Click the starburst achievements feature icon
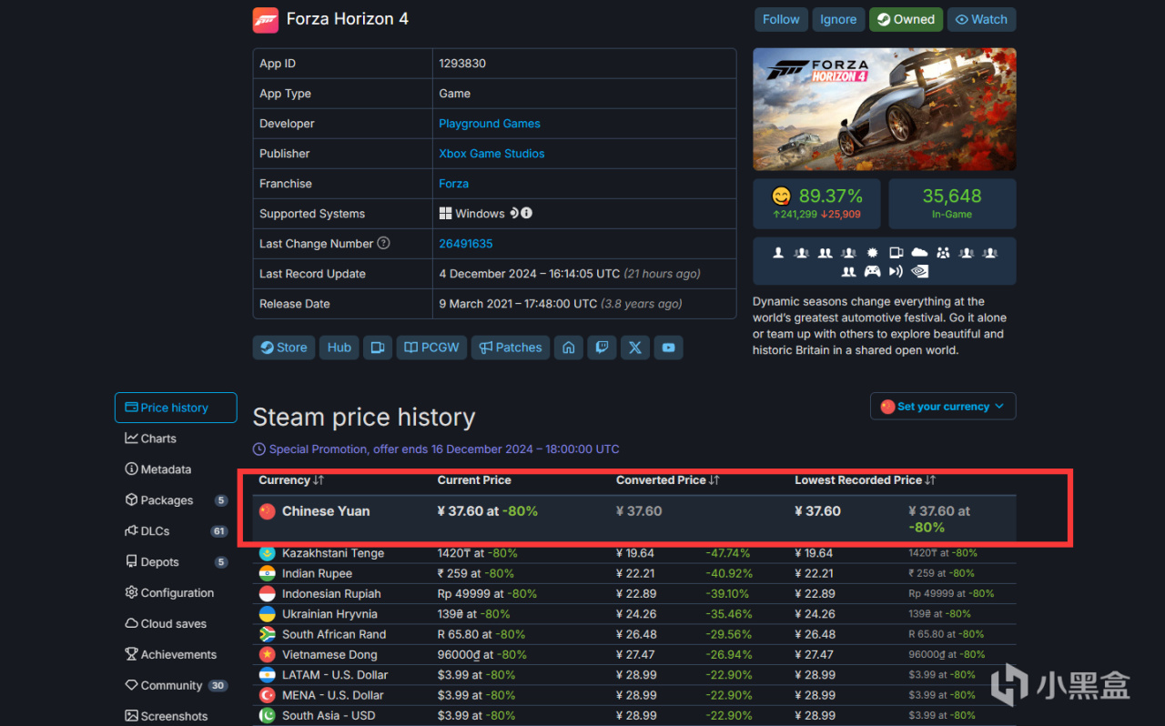The image size is (1165, 726). pos(872,252)
